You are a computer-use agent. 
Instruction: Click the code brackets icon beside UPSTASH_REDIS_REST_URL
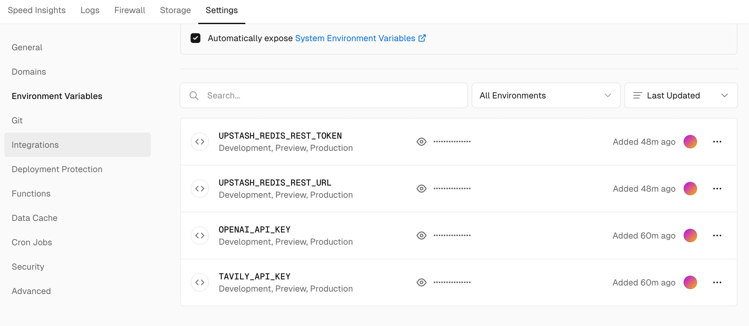point(200,189)
